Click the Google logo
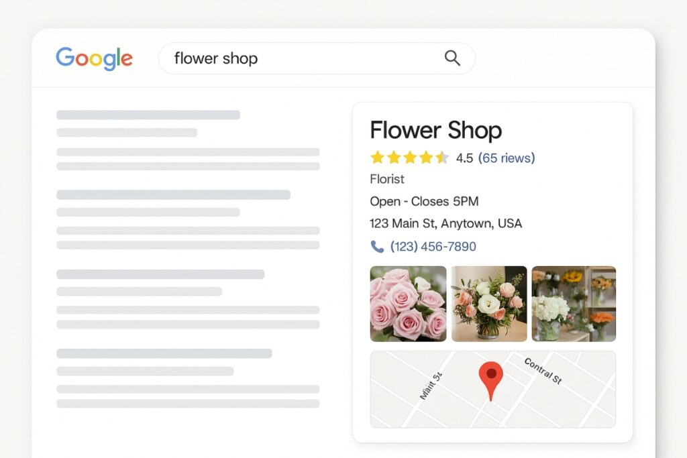The image size is (687, 458). tap(94, 58)
